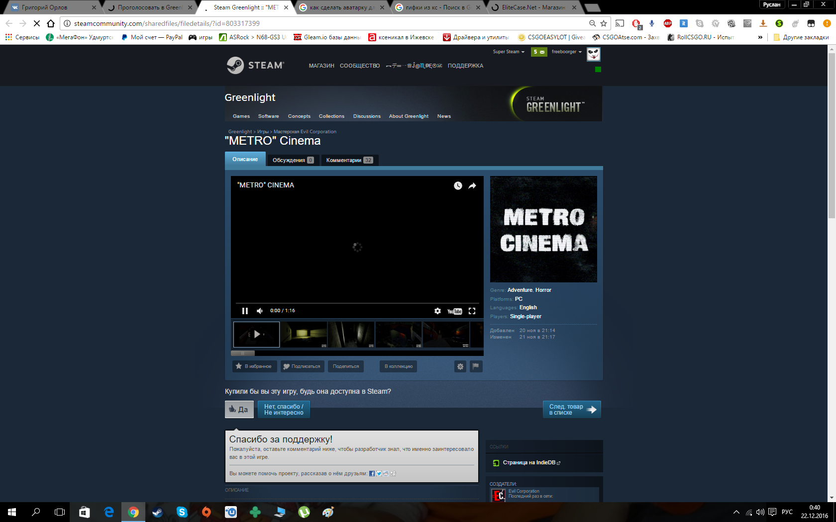Screen dimensions: 836x522
Task: Open the Super Steam dropdown
Action: click(509, 52)
